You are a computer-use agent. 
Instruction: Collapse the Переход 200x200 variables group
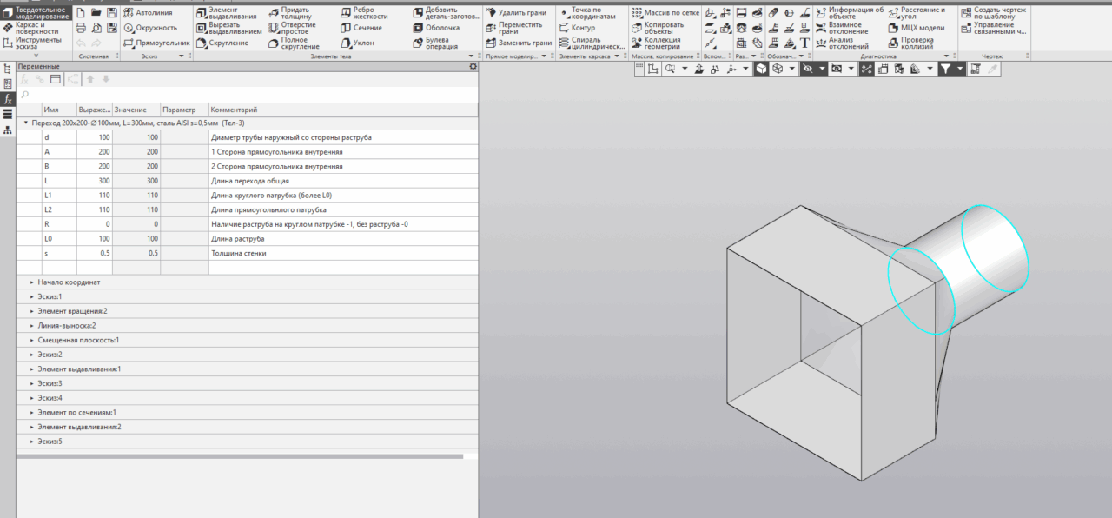[x=26, y=123]
